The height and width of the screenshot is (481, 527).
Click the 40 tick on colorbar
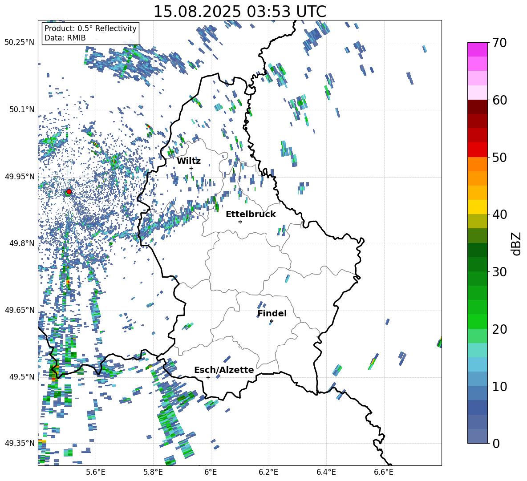(499, 214)
